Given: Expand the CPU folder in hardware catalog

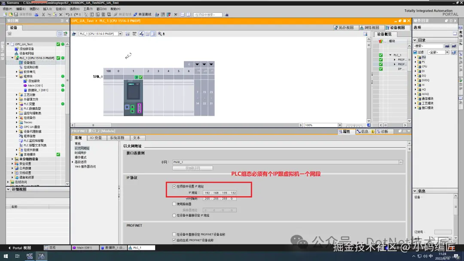Looking at the screenshot, I should pyautogui.click(x=415, y=67).
